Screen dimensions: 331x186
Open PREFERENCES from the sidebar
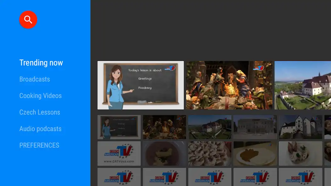click(39, 145)
